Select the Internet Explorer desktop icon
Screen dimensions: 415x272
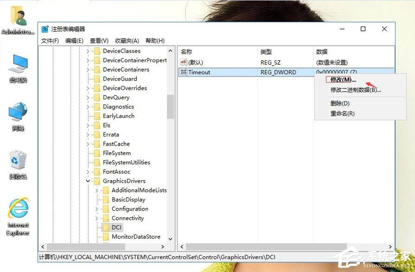(18, 209)
